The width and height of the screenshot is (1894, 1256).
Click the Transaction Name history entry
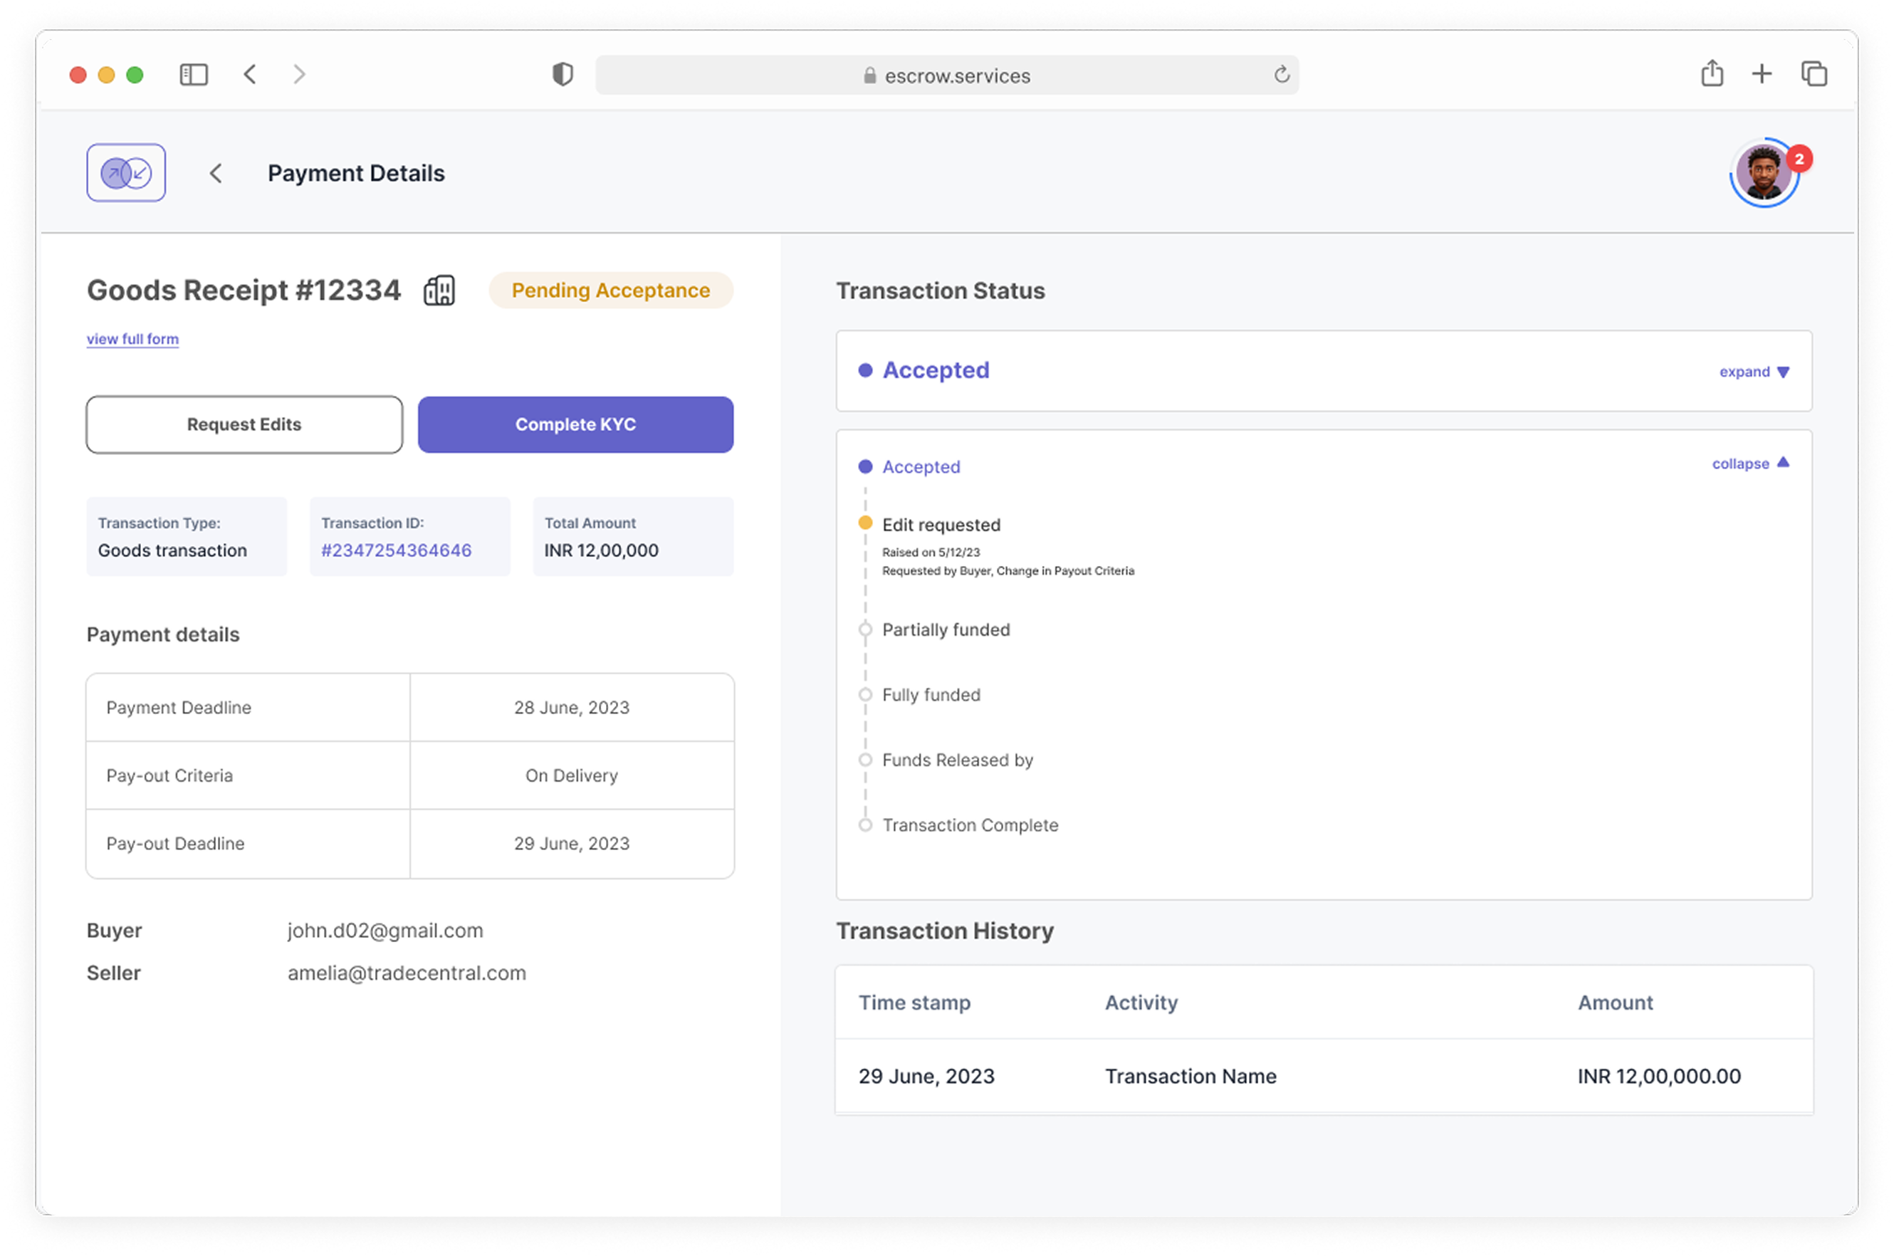click(1190, 1076)
